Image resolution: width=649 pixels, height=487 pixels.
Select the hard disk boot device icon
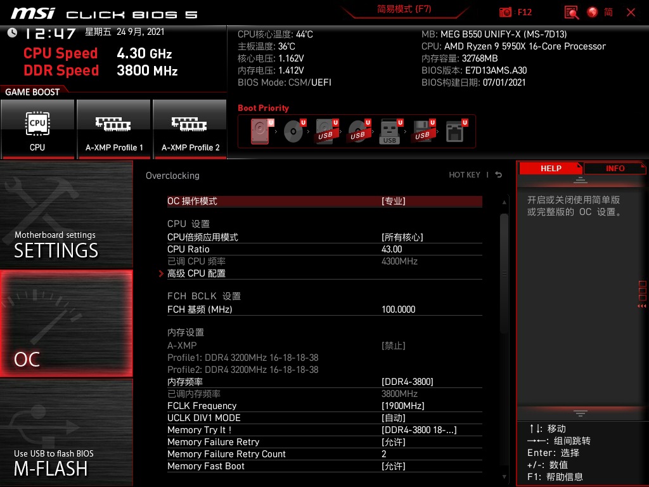pyautogui.click(x=262, y=131)
